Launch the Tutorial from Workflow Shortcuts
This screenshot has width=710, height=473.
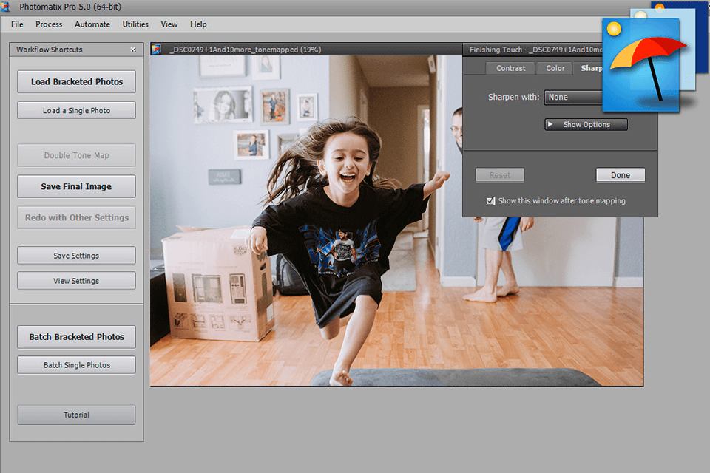point(76,415)
